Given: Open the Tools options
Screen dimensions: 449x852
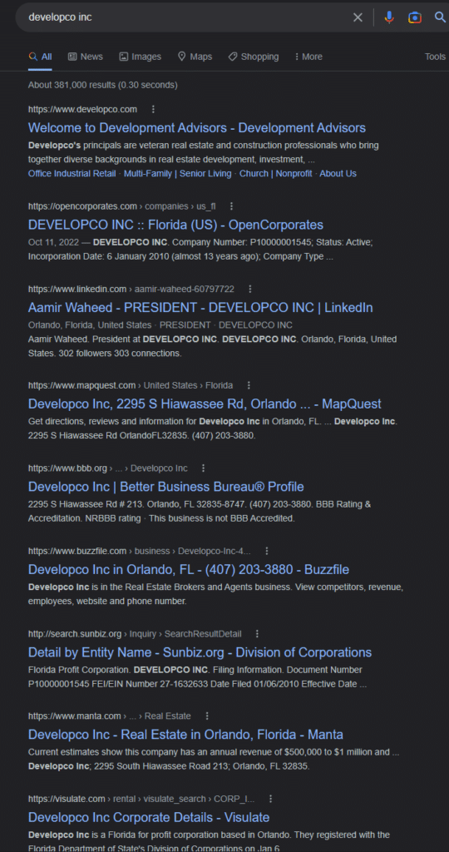Looking at the screenshot, I should [x=435, y=57].
